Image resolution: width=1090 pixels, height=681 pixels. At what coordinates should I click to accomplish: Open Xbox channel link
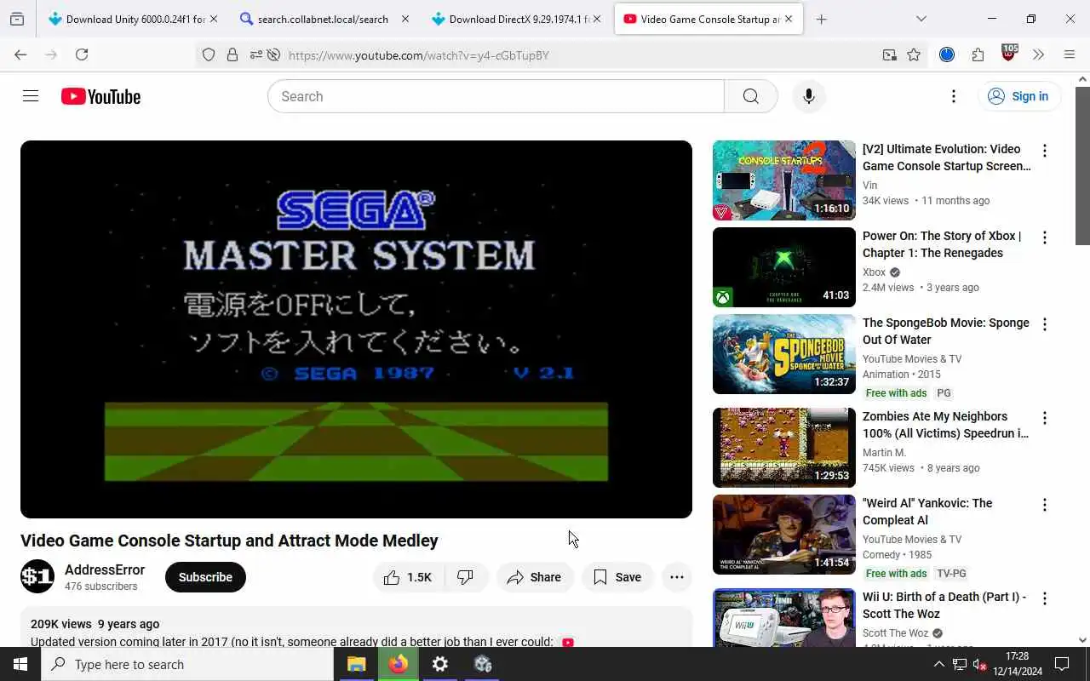874,272
